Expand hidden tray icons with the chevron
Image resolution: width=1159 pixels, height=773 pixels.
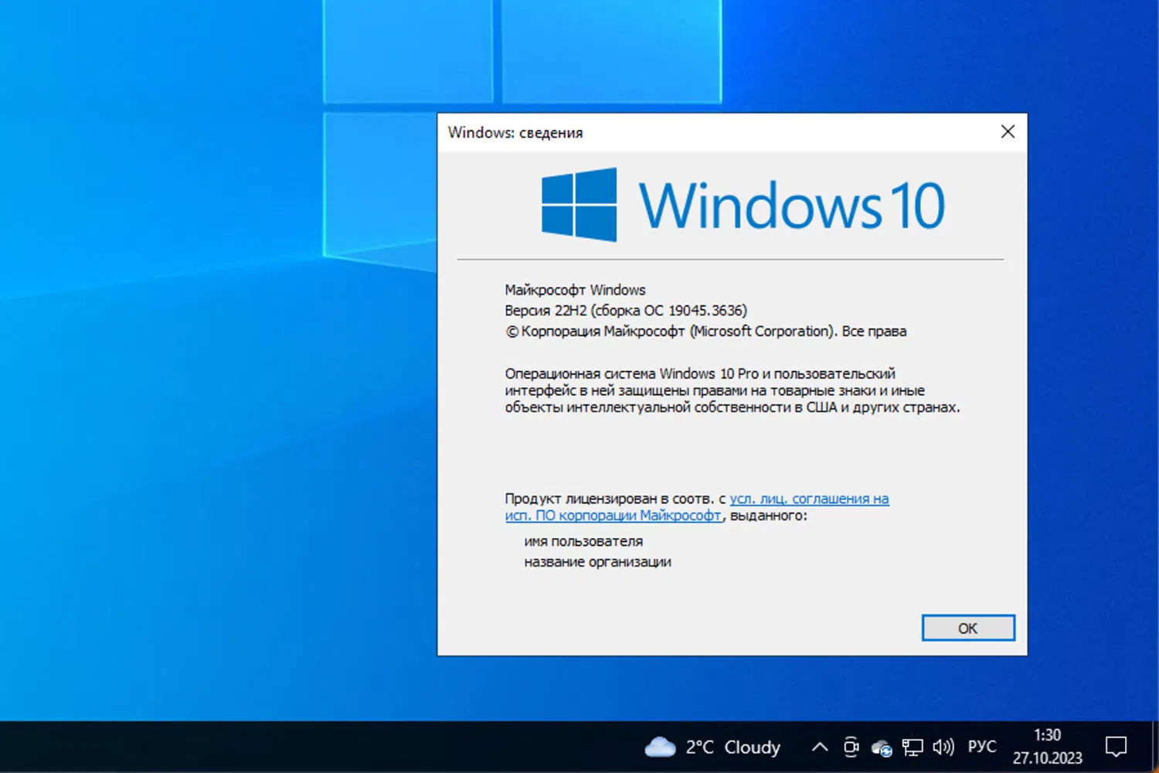(x=820, y=747)
